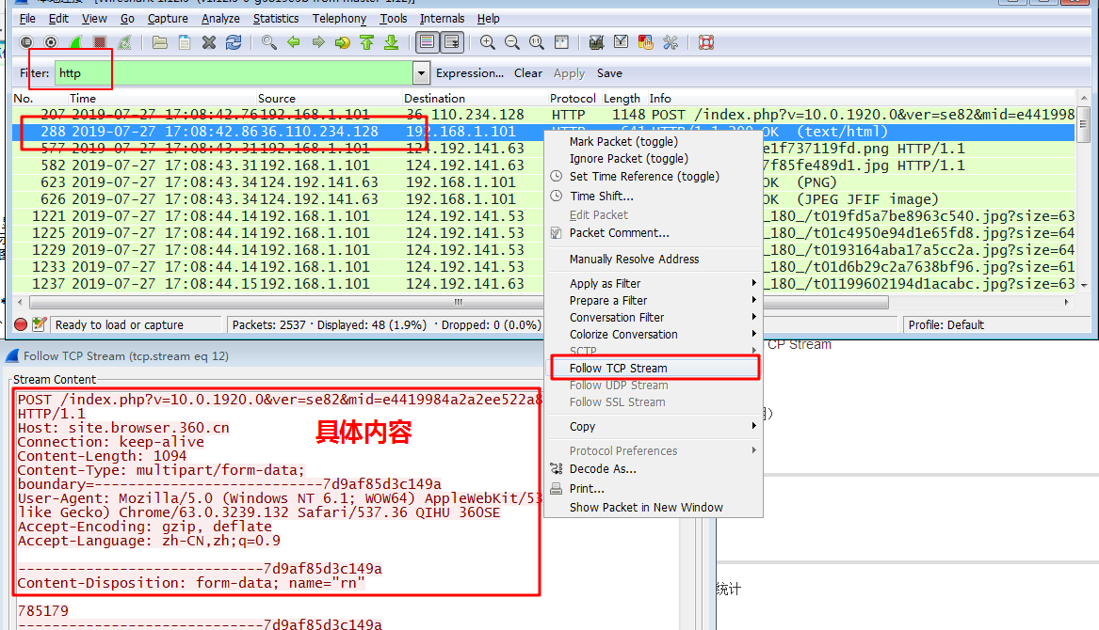Edit capture filters icon
This screenshot has height=630, width=1099.
click(x=596, y=42)
